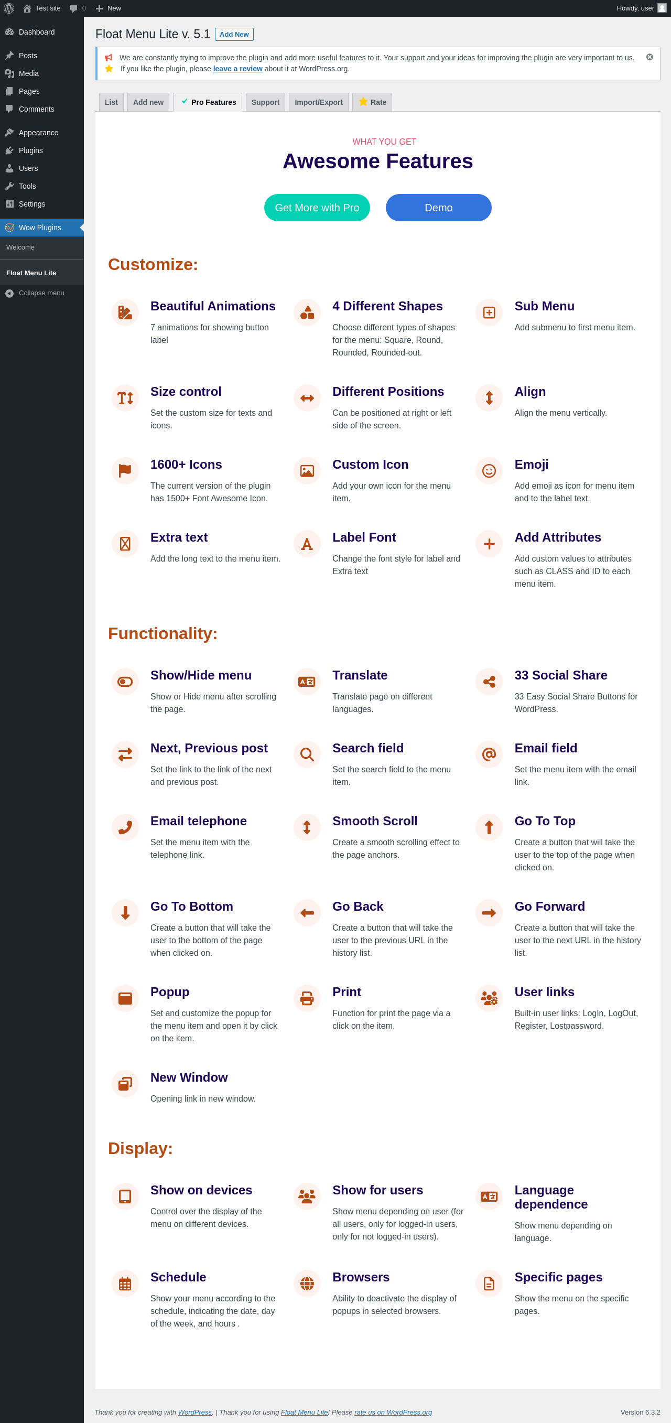Click the Sub Menu plus-square icon
This screenshot has height=1423, width=671.
pos(489,312)
